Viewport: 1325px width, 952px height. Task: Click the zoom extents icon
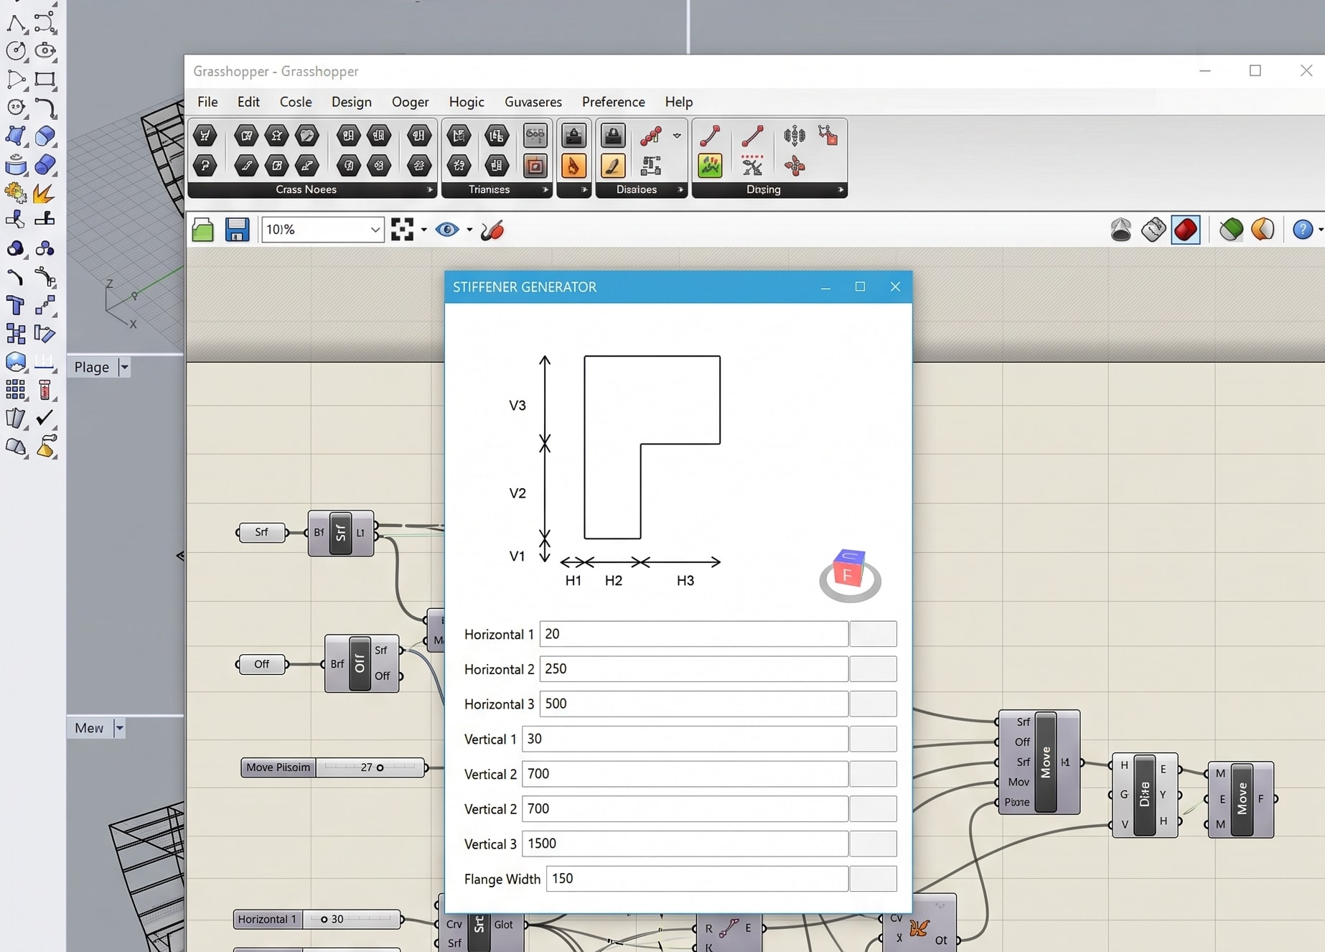(402, 230)
